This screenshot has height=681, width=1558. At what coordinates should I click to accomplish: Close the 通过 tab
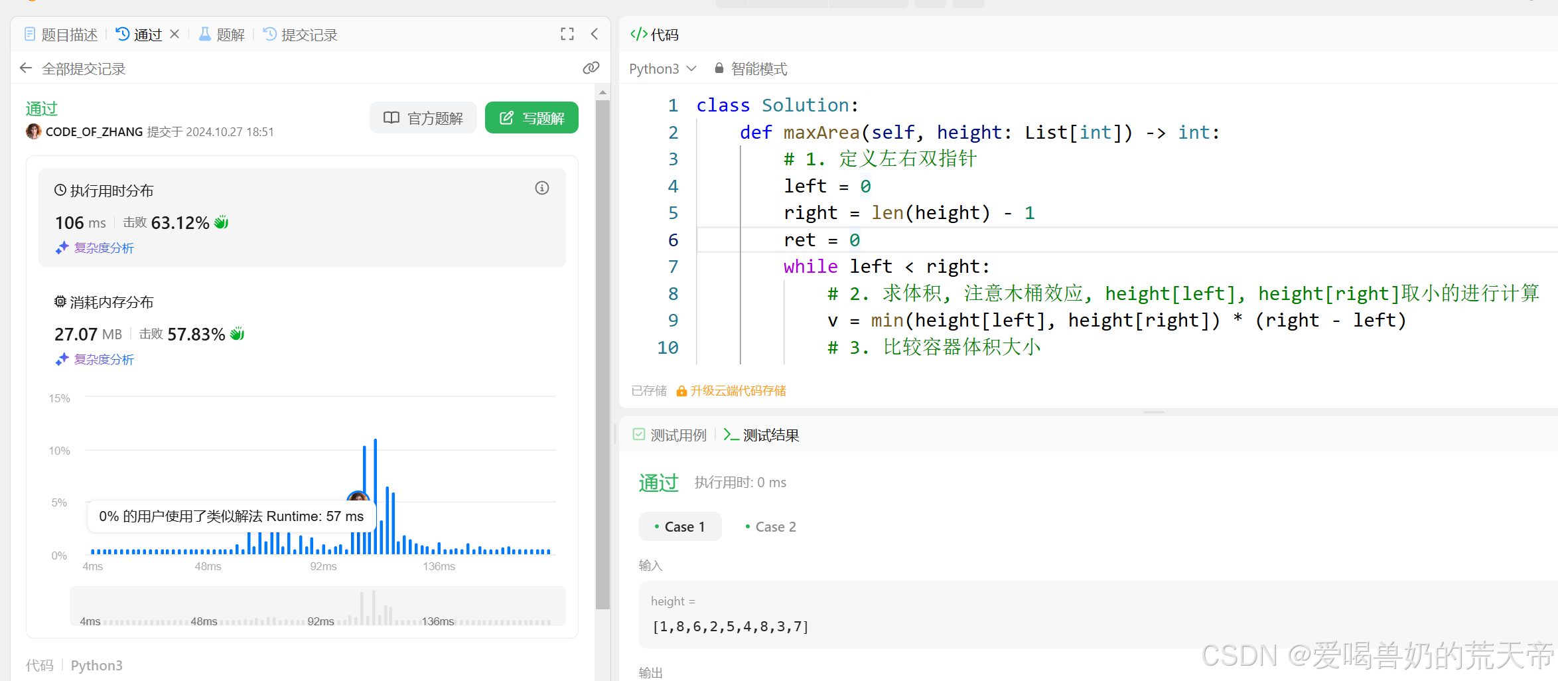click(x=175, y=34)
